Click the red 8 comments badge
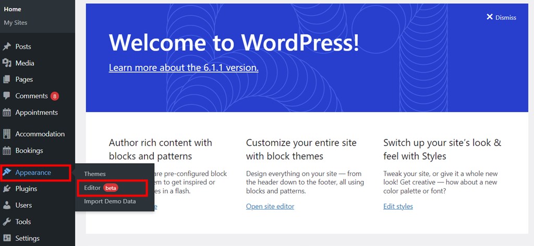The image size is (534, 246). pos(54,96)
